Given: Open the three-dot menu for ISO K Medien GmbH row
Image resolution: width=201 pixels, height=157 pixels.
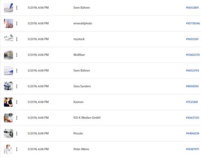Looking at the screenshot, I should [x=17, y=118].
